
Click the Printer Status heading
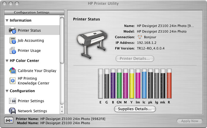coord(86,19)
